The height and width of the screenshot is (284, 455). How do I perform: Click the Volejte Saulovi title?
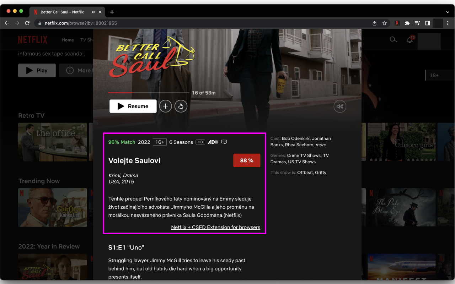134,160
